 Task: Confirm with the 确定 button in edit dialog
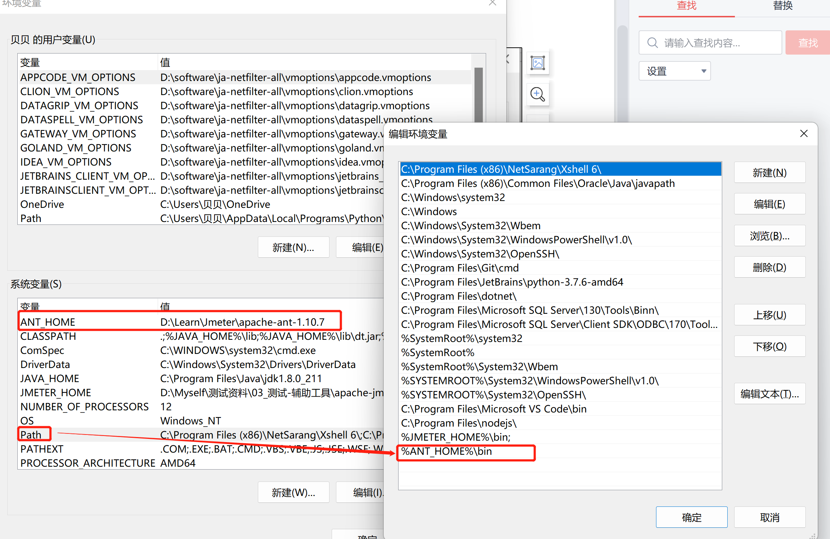[691, 517]
